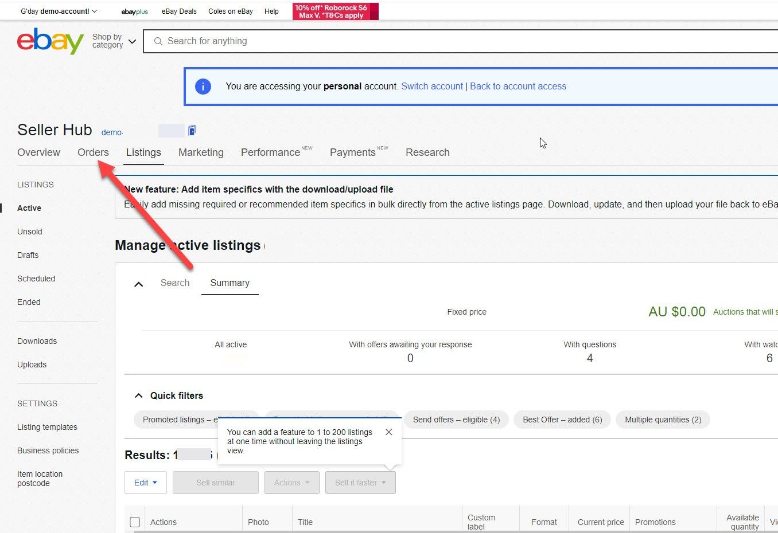Apply Best Offer – added (6) filter

tap(562, 420)
